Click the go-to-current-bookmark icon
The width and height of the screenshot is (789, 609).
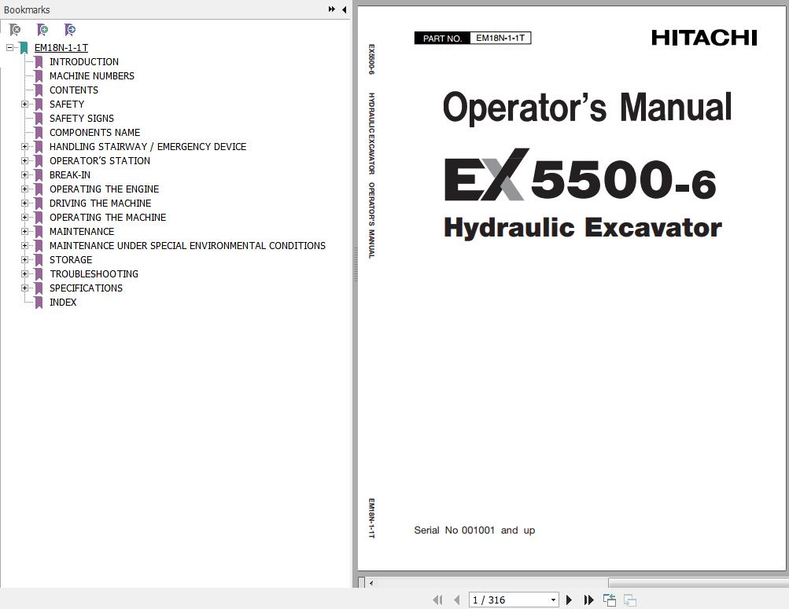70,30
